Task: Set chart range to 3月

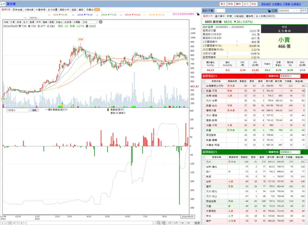Action: click(x=170, y=223)
